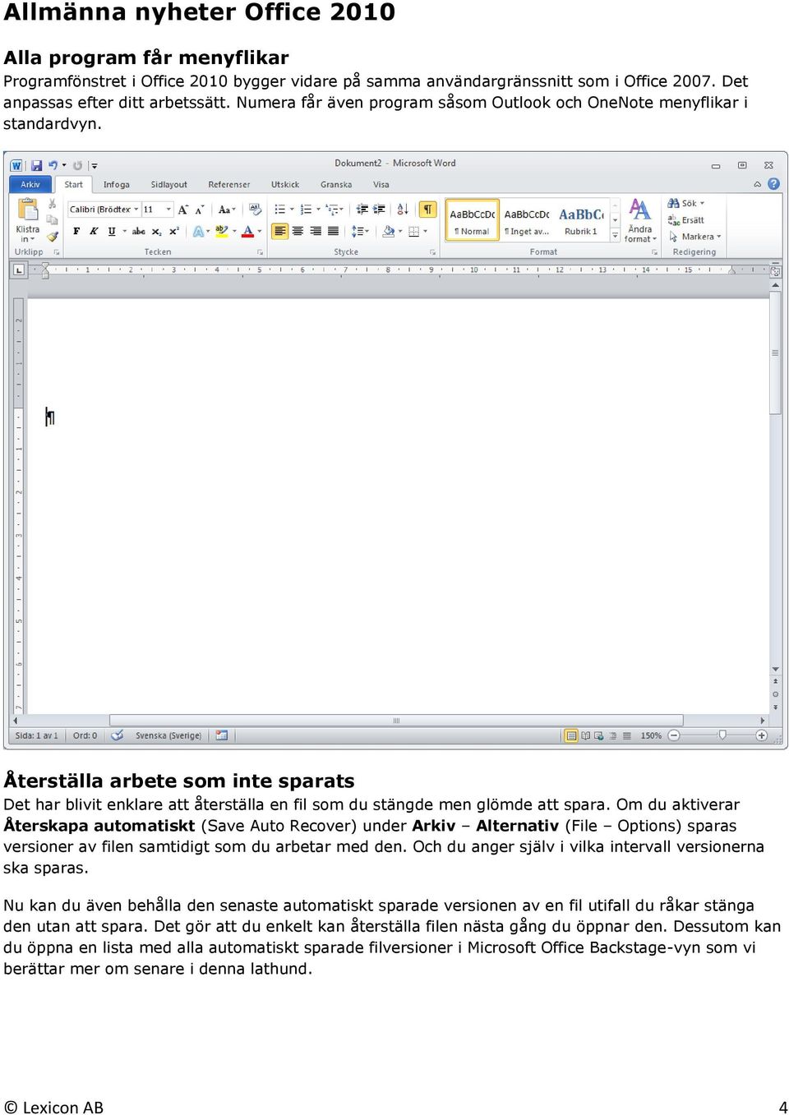Switch to Print Layout view in status bar
This screenshot has height=1115, width=789.
point(571,735)
